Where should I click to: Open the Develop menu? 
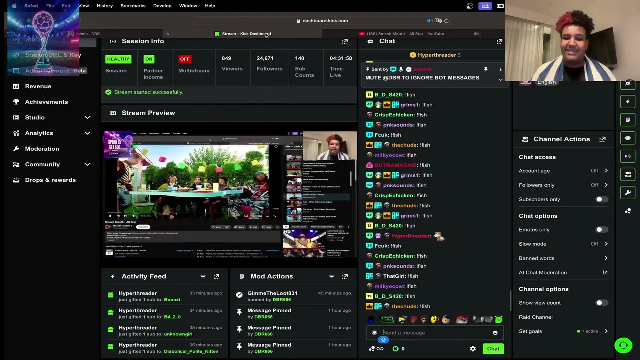click(x=162, y=6)
